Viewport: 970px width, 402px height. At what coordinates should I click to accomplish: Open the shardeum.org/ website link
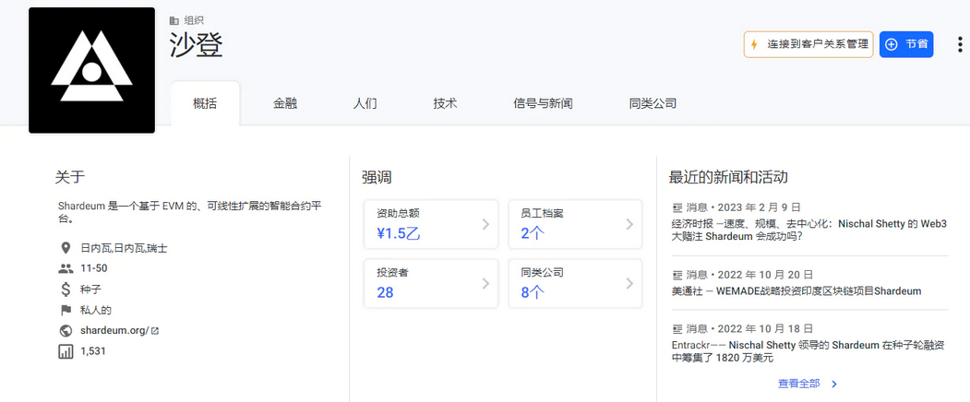click(x=114, y=330)
